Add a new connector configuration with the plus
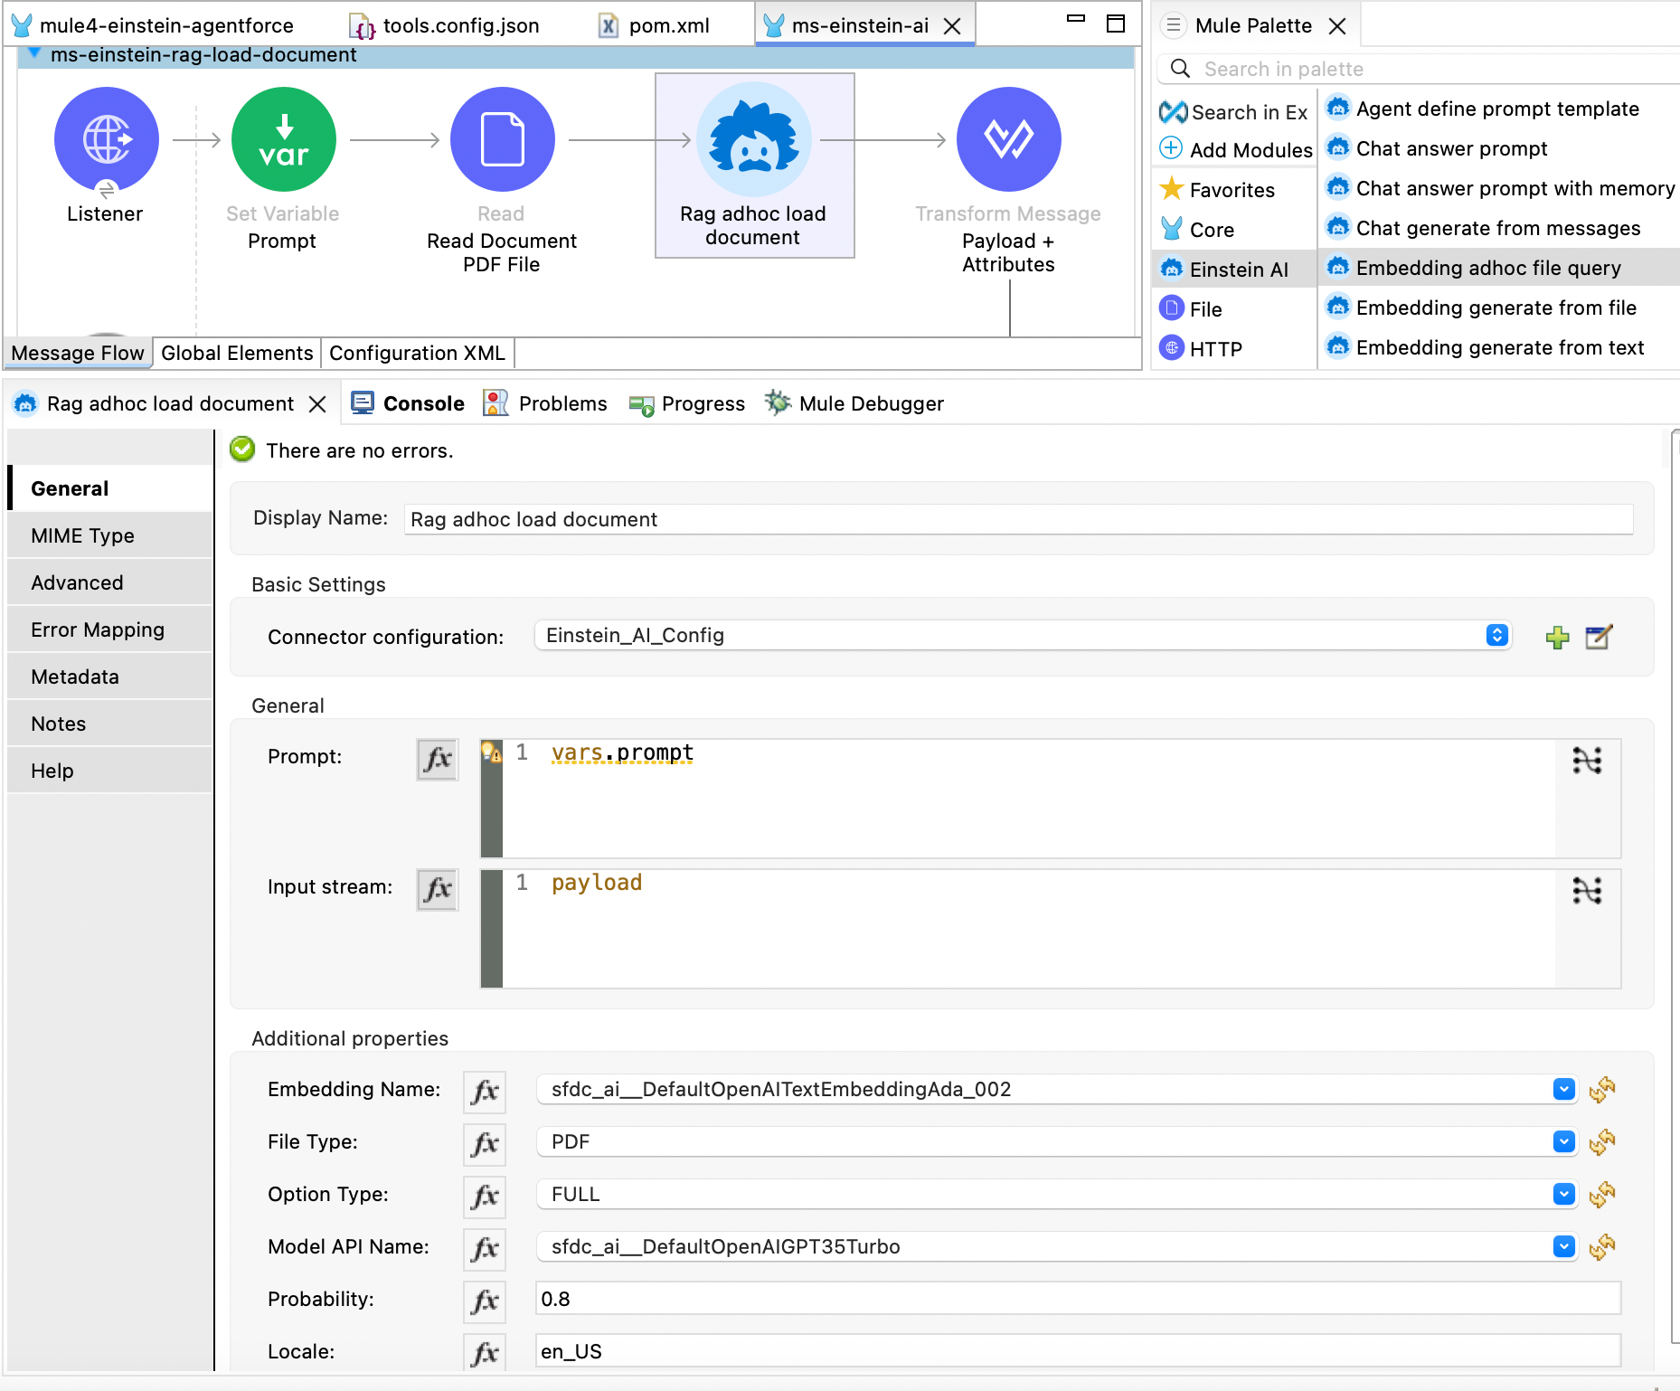Screen dimensions: 1680x1391 (1557, 637)
